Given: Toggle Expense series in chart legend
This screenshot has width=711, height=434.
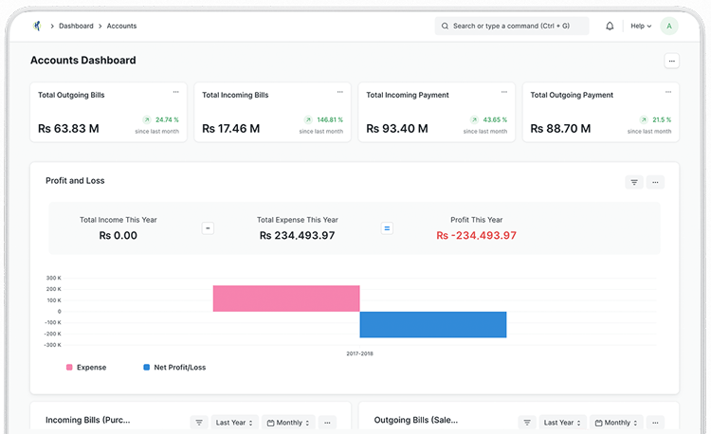Looking at the screenshot, I should [85, 368].
